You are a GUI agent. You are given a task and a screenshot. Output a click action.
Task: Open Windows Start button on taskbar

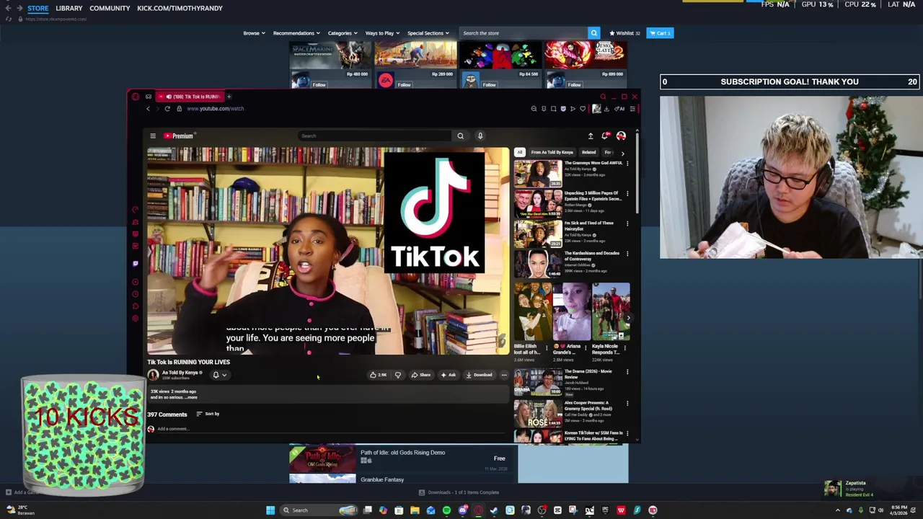(x=270, y=510)
